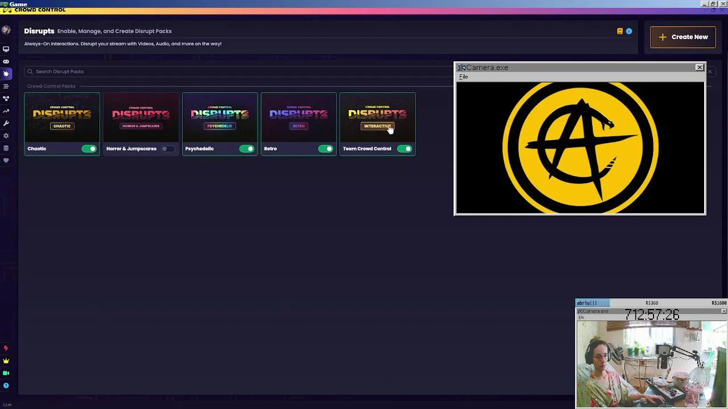Open the Team Crowd Control Interactive thumbnail
728x409 pixels.
coord(378,118)
